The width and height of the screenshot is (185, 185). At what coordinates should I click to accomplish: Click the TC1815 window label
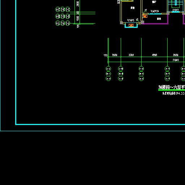click(131, 20)
